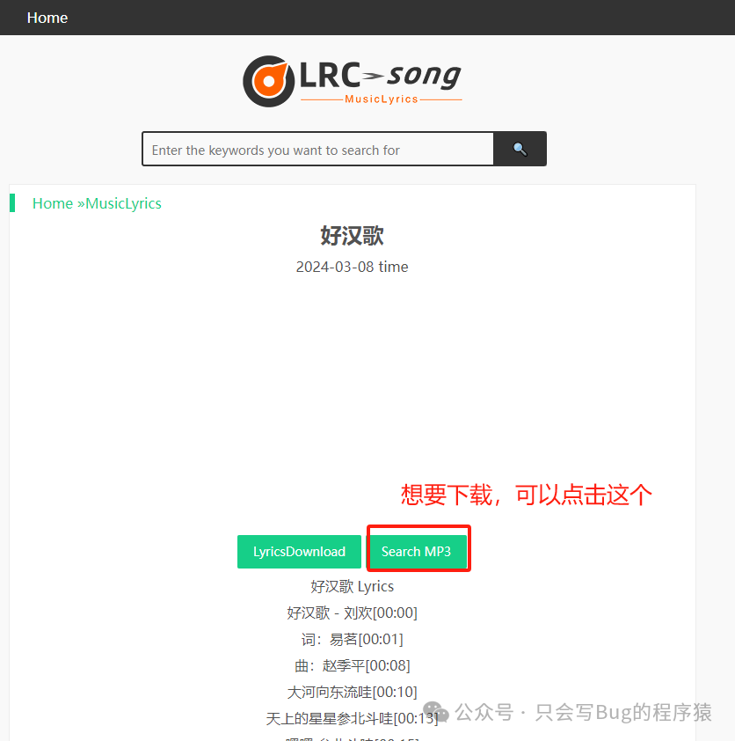Click the date 2024-03-08 text
735x741 pixels.
coord(352,267)
